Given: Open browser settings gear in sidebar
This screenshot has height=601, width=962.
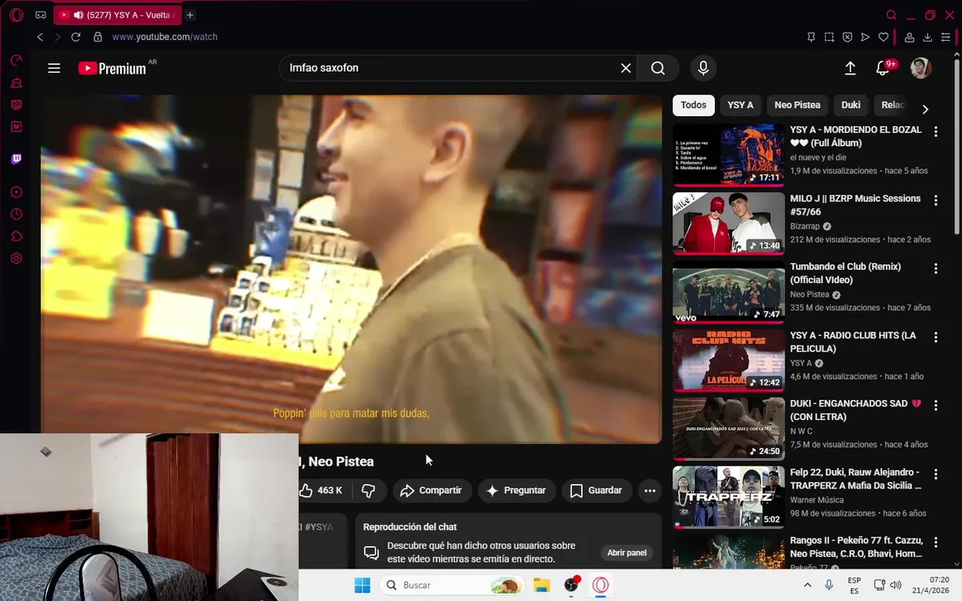Looking at the screenshot, I should point(17,258).
